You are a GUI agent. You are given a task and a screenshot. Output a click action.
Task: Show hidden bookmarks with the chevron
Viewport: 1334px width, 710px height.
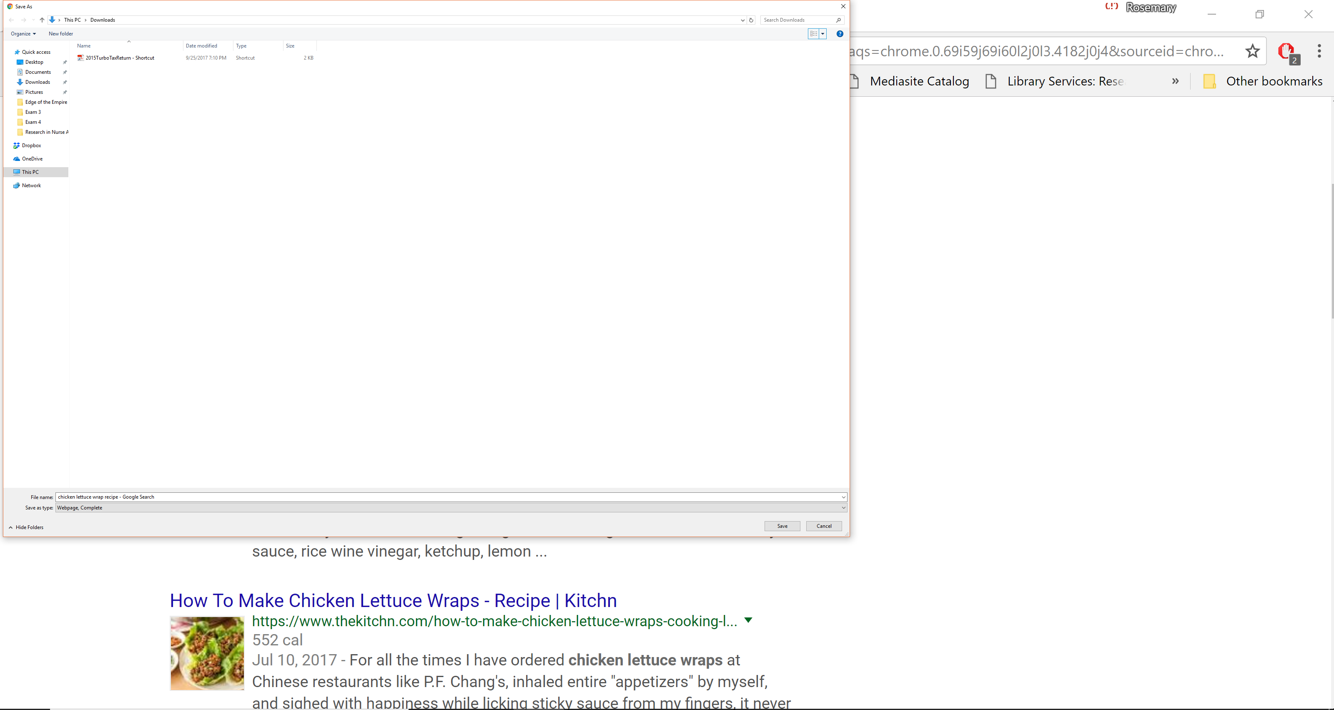1175,81
